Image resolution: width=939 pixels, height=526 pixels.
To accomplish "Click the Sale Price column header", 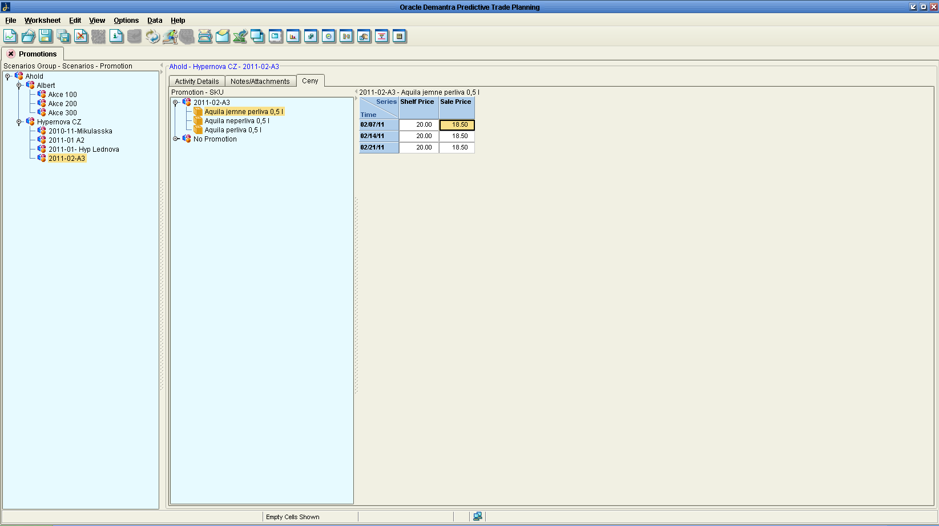I will [x=457, y=108].
